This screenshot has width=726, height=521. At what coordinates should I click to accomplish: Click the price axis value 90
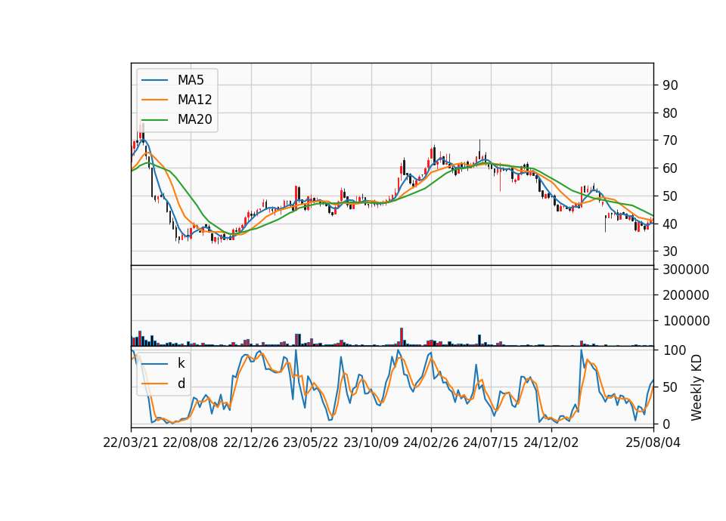(670, 85)
